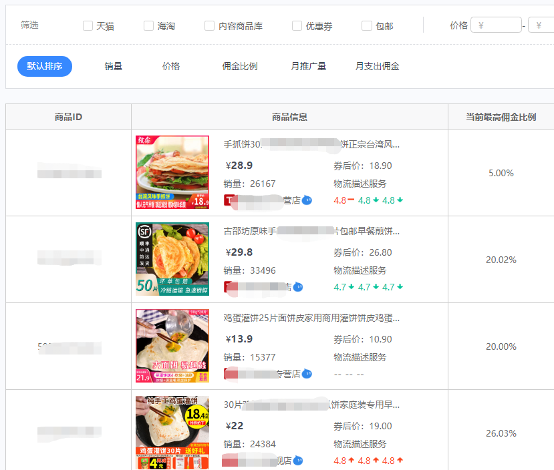554x470 pixels.
Task: Click the blue chat icon in 30片 row
Action: point(298,461)
